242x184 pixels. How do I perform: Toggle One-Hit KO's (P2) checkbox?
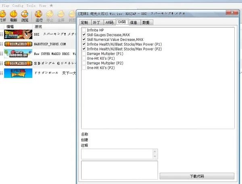tap(84, 67)
